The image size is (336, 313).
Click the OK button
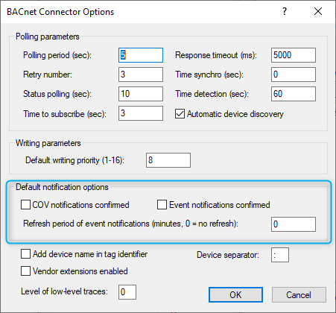(235, 295)
